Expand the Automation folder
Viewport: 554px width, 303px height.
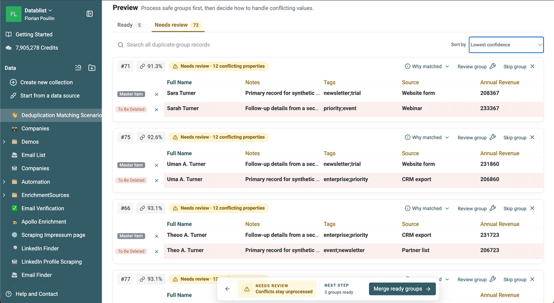[4, 182]
